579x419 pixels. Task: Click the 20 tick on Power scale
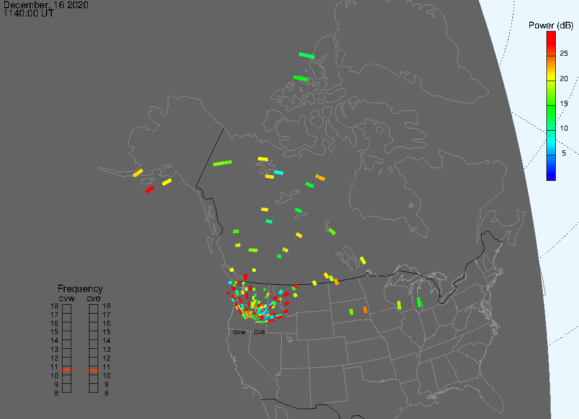(x=563, y=79)
